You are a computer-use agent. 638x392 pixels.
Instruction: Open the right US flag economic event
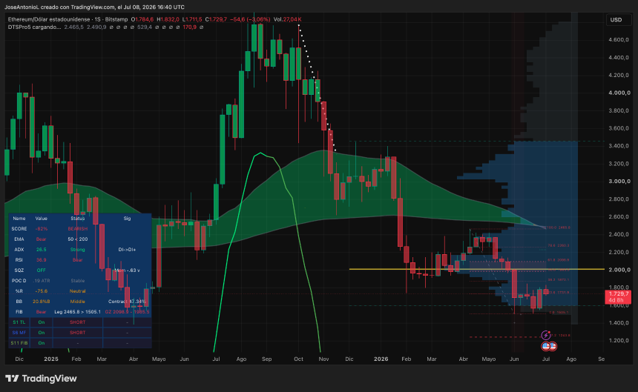tap(553, 346)
